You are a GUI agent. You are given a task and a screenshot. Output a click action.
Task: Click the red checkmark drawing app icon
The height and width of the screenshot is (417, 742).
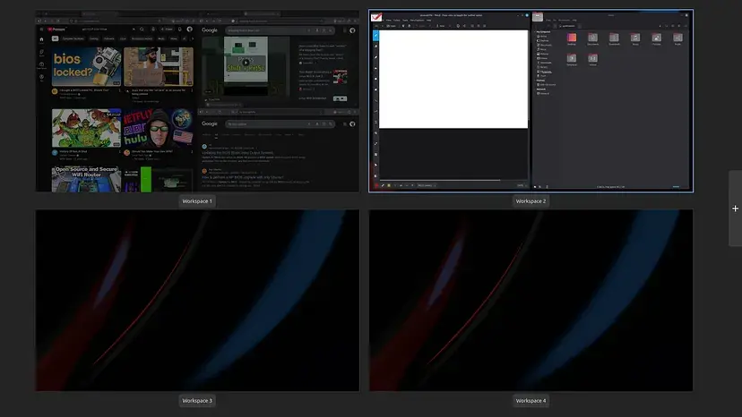(x=377, y=17)
